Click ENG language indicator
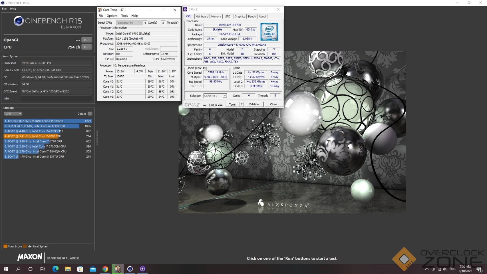Image resolution: width=487 pixels, height=274 pixels. click(x=452, y=269)
